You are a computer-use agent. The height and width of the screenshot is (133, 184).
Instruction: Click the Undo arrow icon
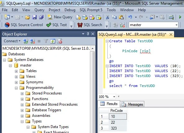(130, 17)
